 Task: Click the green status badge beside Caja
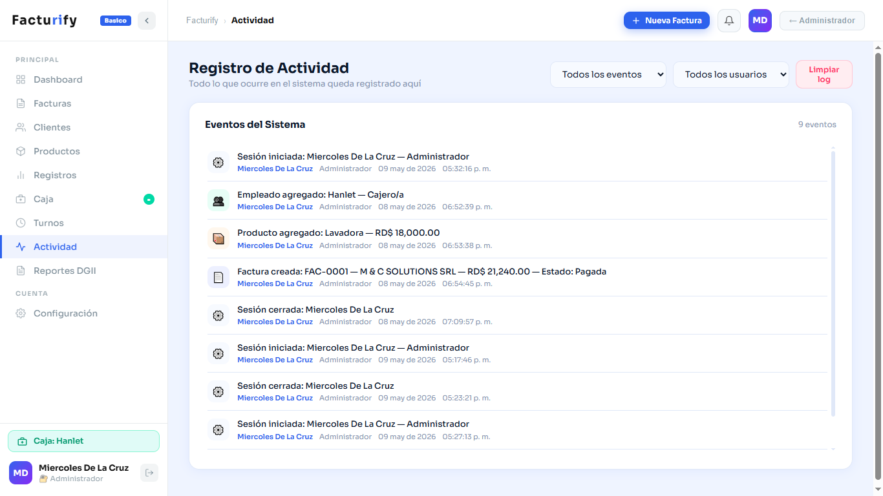pos(149,200)
